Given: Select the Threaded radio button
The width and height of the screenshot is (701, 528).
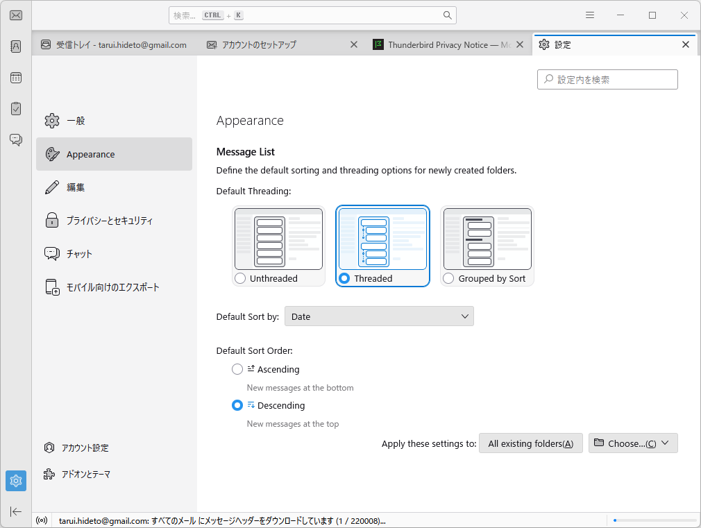Looking at the screenshot, I should [x=344, y=278].
